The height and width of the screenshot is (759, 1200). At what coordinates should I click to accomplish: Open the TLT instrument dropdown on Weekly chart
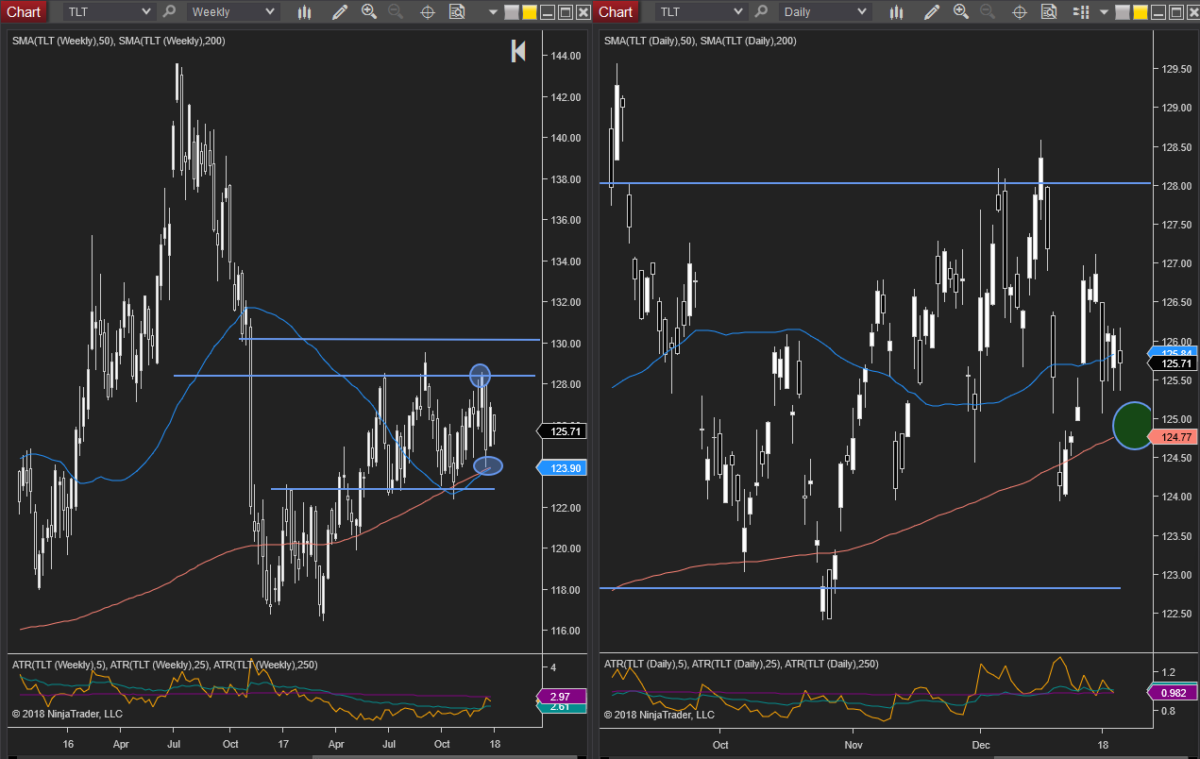click(109, 12)
